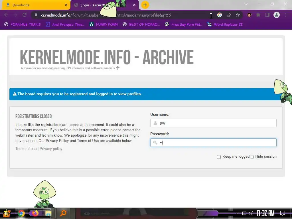Open the Google lens icon in address bar
The image size is (292, 219).
(x=220, y=15)
